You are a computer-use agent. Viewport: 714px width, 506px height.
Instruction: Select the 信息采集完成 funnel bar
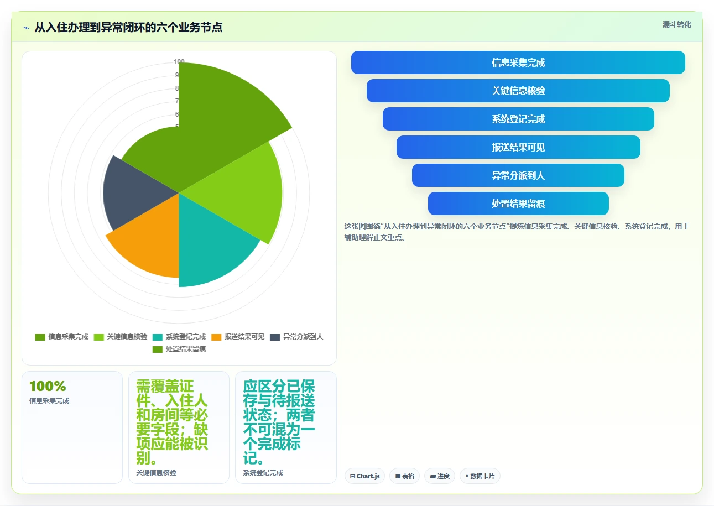[x=518, y=62]
